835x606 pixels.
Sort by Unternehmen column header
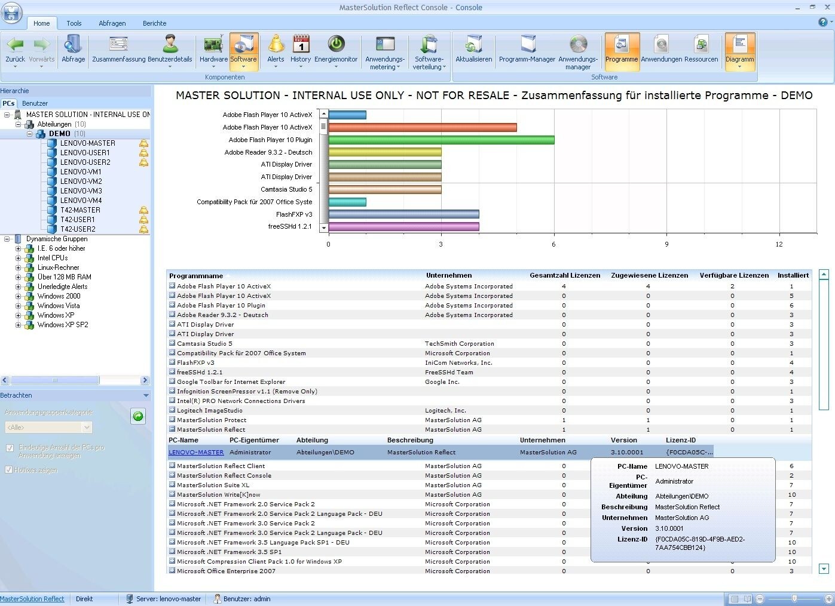point(449,275)
